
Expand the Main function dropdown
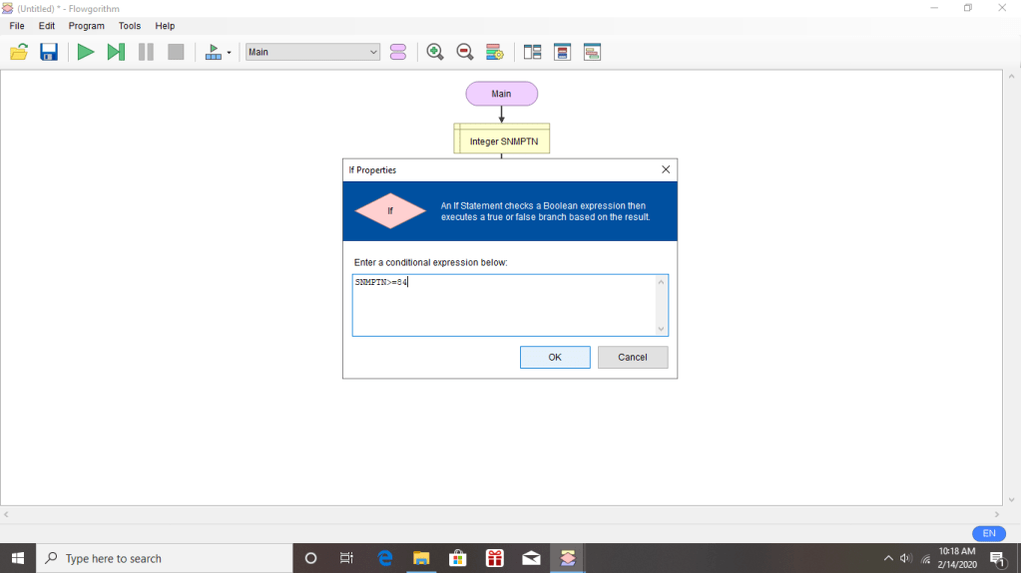[x=373, y=52]
